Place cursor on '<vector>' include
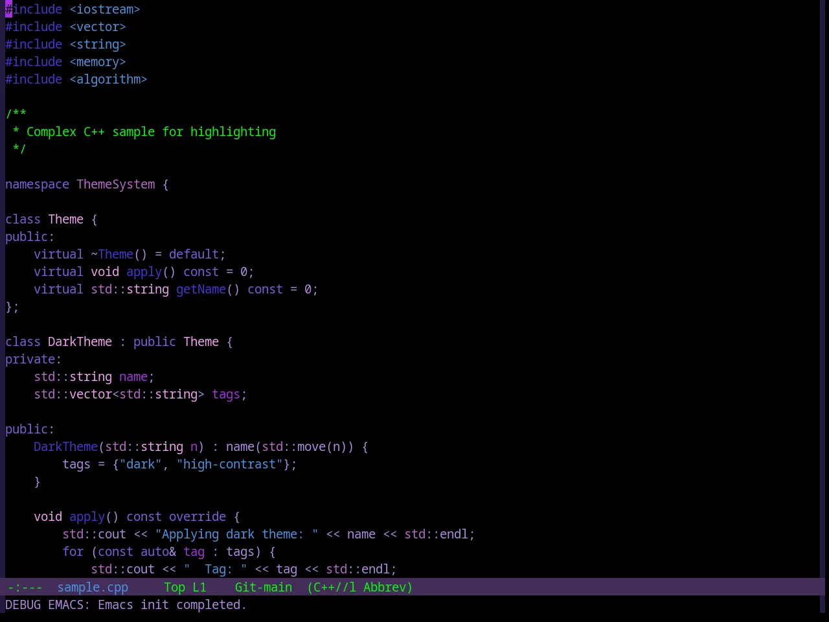The width and height of the screenshot is (829, 622). [x=98, y=27]
